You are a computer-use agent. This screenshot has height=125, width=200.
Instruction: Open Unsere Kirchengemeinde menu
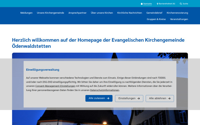point(50,13)
